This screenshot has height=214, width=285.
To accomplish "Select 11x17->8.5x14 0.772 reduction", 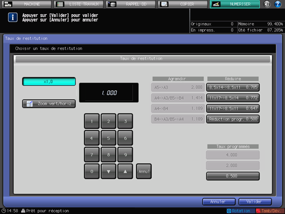I will [233, 98].
